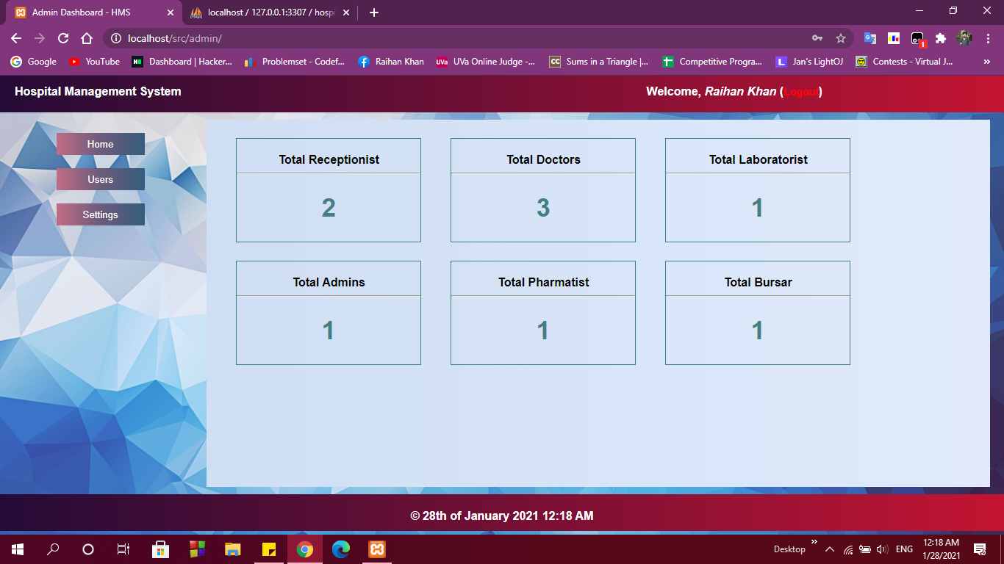Click the site info icon in address bar
This screenshot has width=1004, height=564.
tap(116, 38)
